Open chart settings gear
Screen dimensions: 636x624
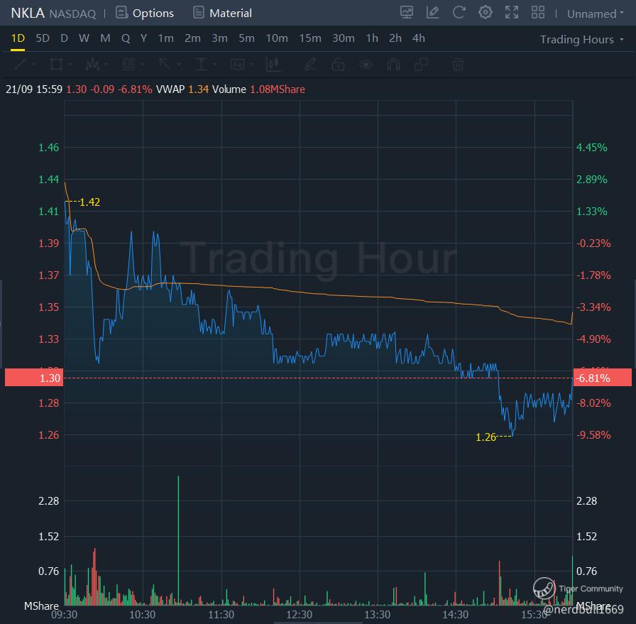[x=485, y=13]
